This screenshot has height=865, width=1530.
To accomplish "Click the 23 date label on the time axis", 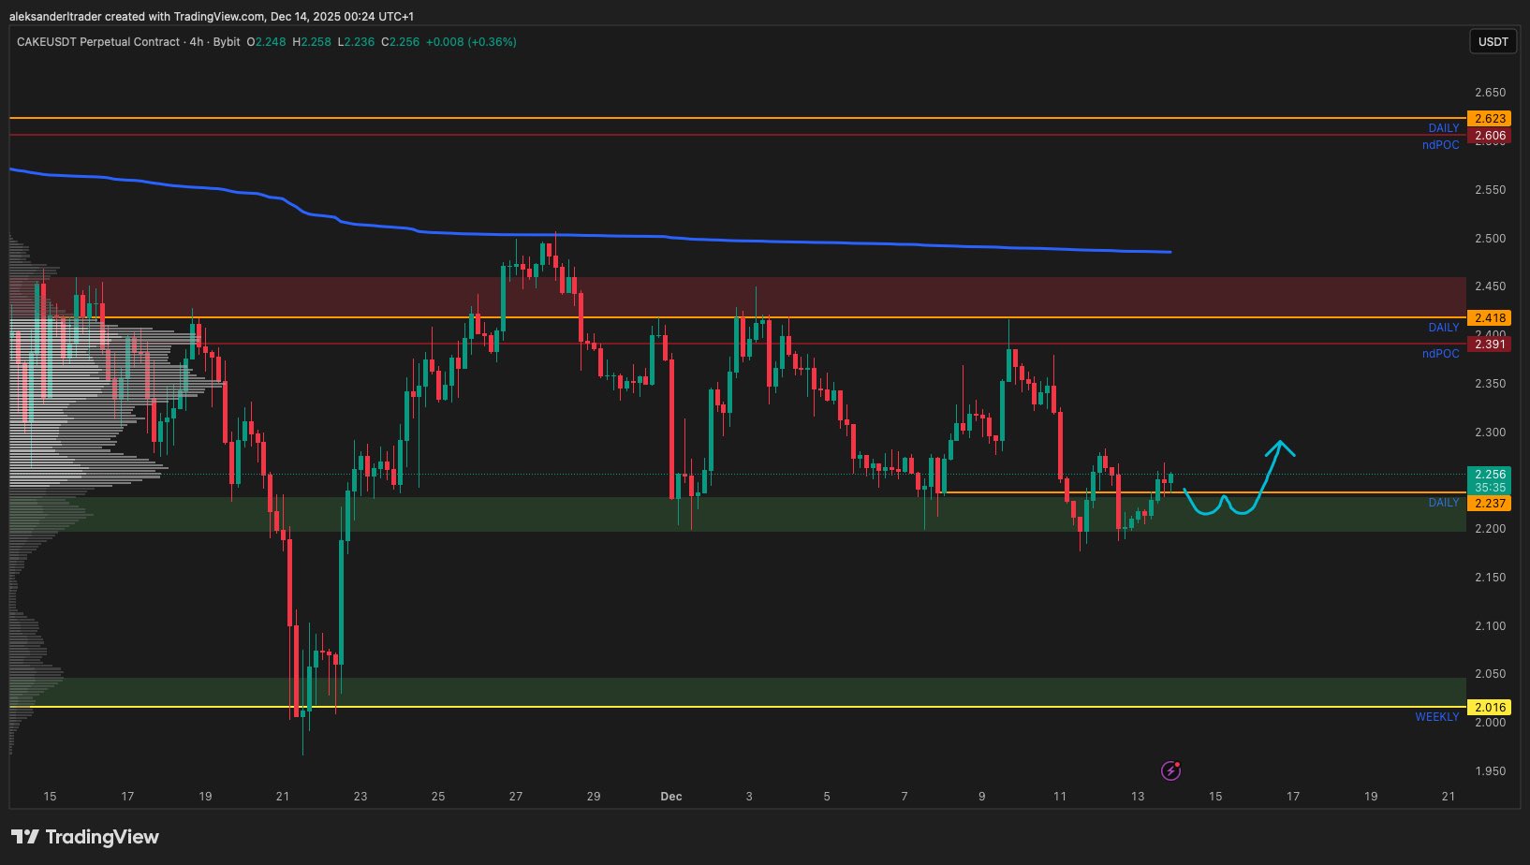I will pos(360,797).
